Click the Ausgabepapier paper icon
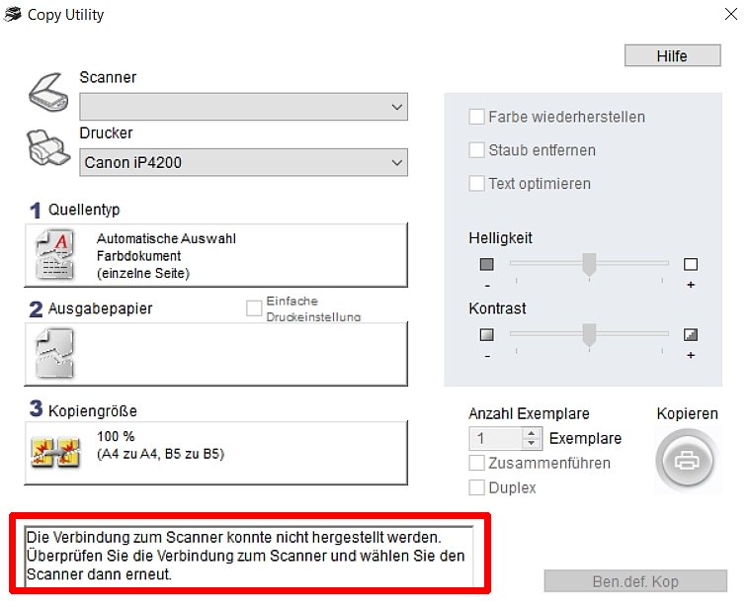The image size is (750, 612). point(55,354)
